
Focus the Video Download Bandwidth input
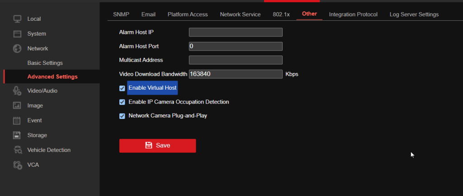coord(235,74)
